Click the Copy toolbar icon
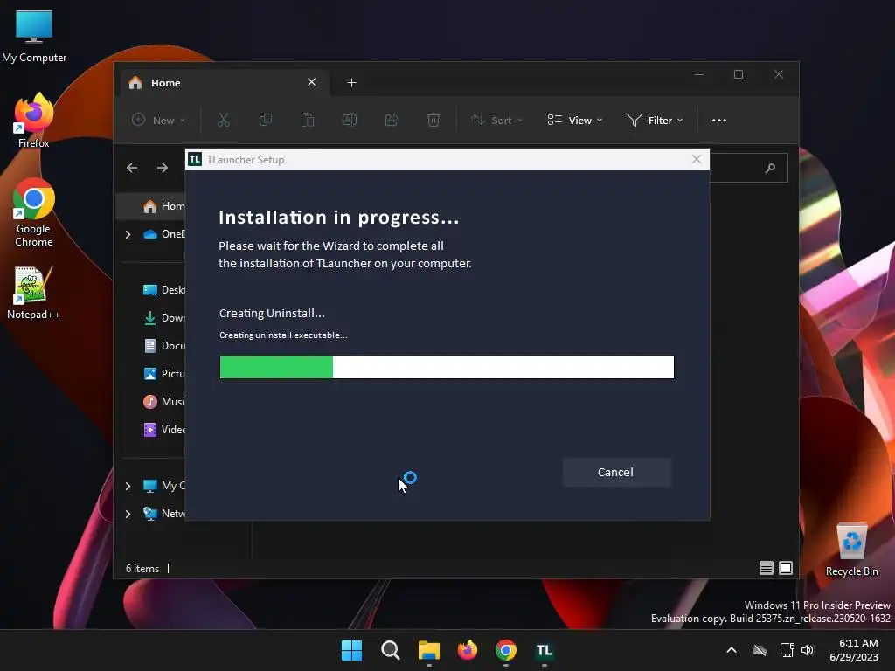The image size is (895, 671). [266, 120]
